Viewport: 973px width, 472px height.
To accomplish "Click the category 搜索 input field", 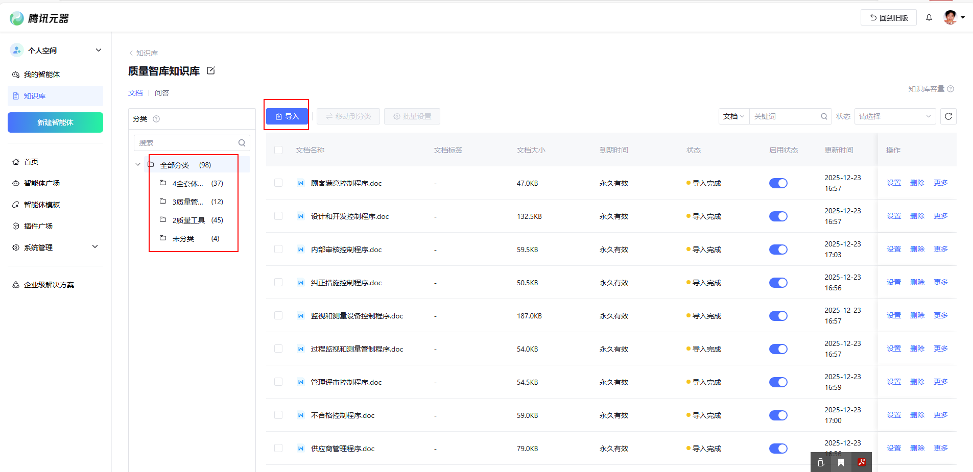I will point(186,143).
